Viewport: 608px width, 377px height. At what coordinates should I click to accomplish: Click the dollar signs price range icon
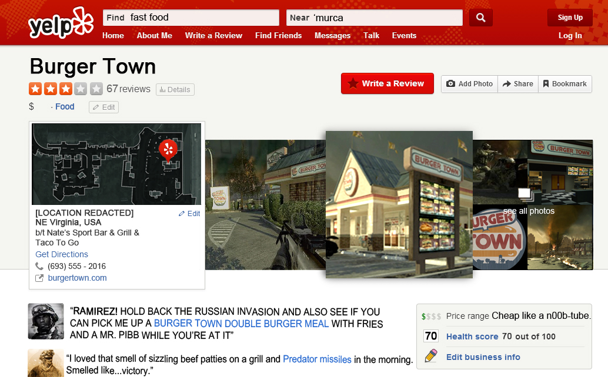431,317
